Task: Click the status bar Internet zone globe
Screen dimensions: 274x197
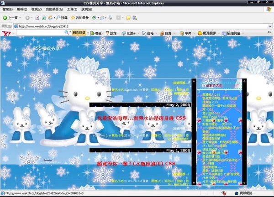Action: coord(236,193)
